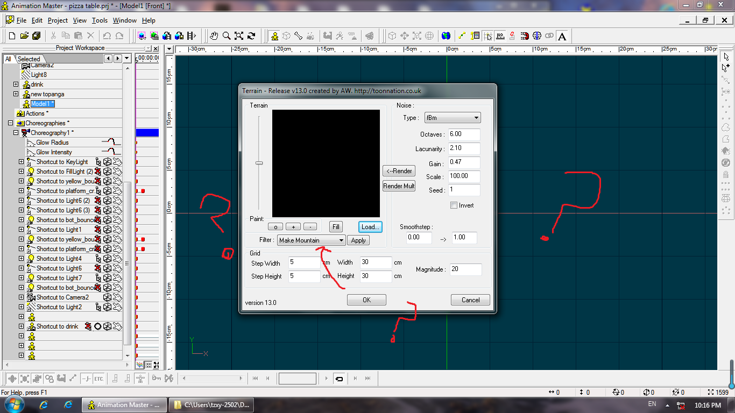
Task: Switch to the All tab
Action: tap(8, 59)
